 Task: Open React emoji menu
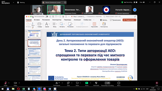pos(77,83)
